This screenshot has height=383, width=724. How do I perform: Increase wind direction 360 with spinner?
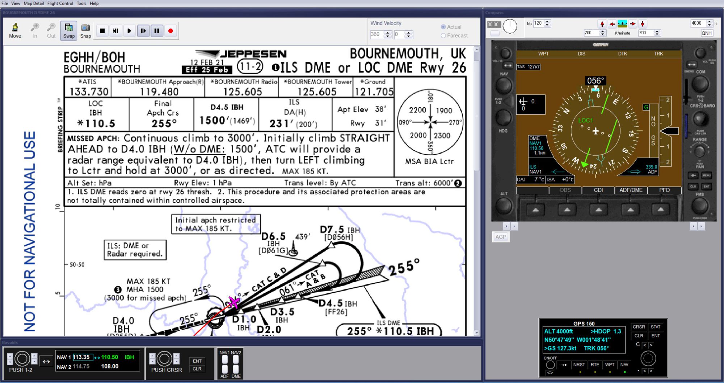pos(388,33)
